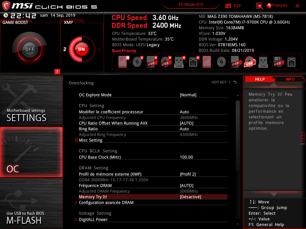The image size is (306, 229).
Task: Select the UEFI USB key boot icon
Action: (x=179, y=62)
